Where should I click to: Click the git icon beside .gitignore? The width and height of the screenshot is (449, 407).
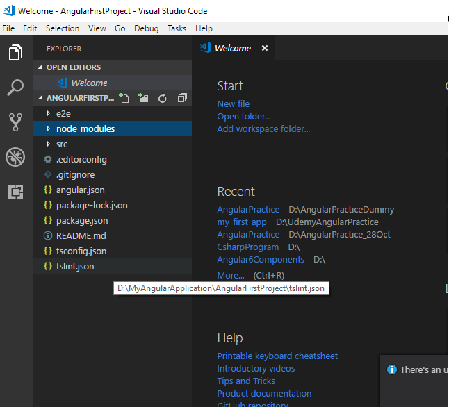48,174
